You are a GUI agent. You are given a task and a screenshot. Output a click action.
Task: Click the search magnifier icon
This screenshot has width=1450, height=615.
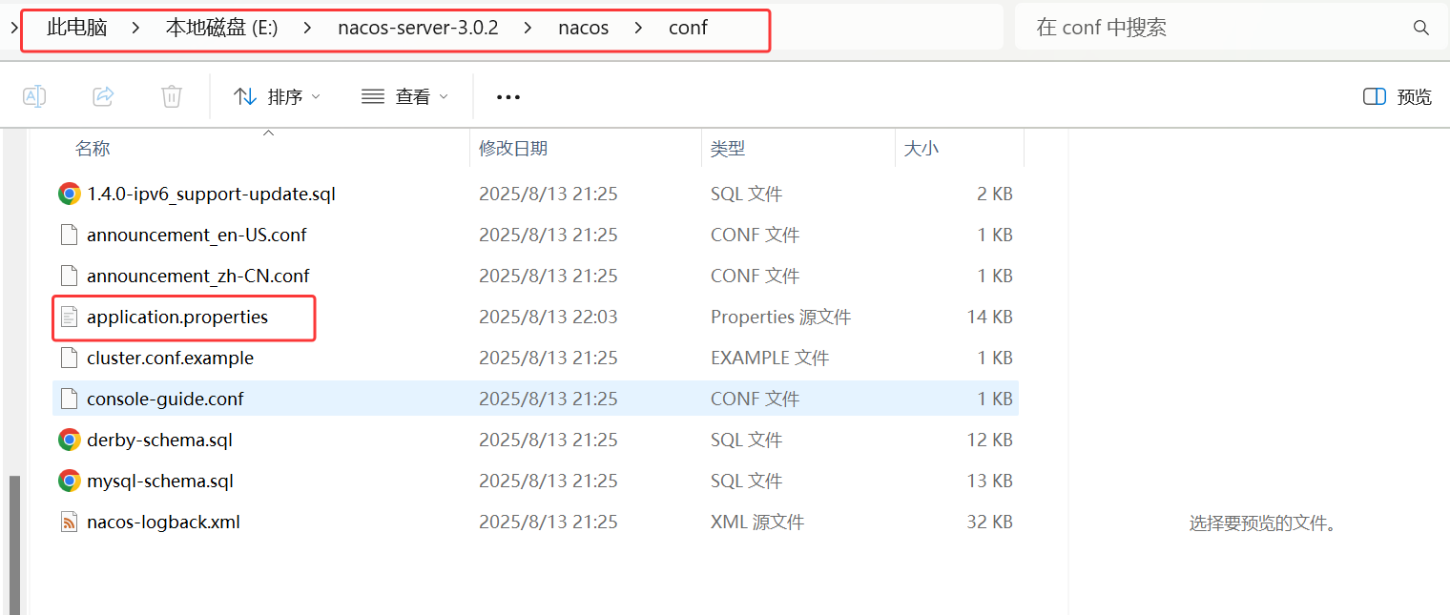tap(1420, 28)
